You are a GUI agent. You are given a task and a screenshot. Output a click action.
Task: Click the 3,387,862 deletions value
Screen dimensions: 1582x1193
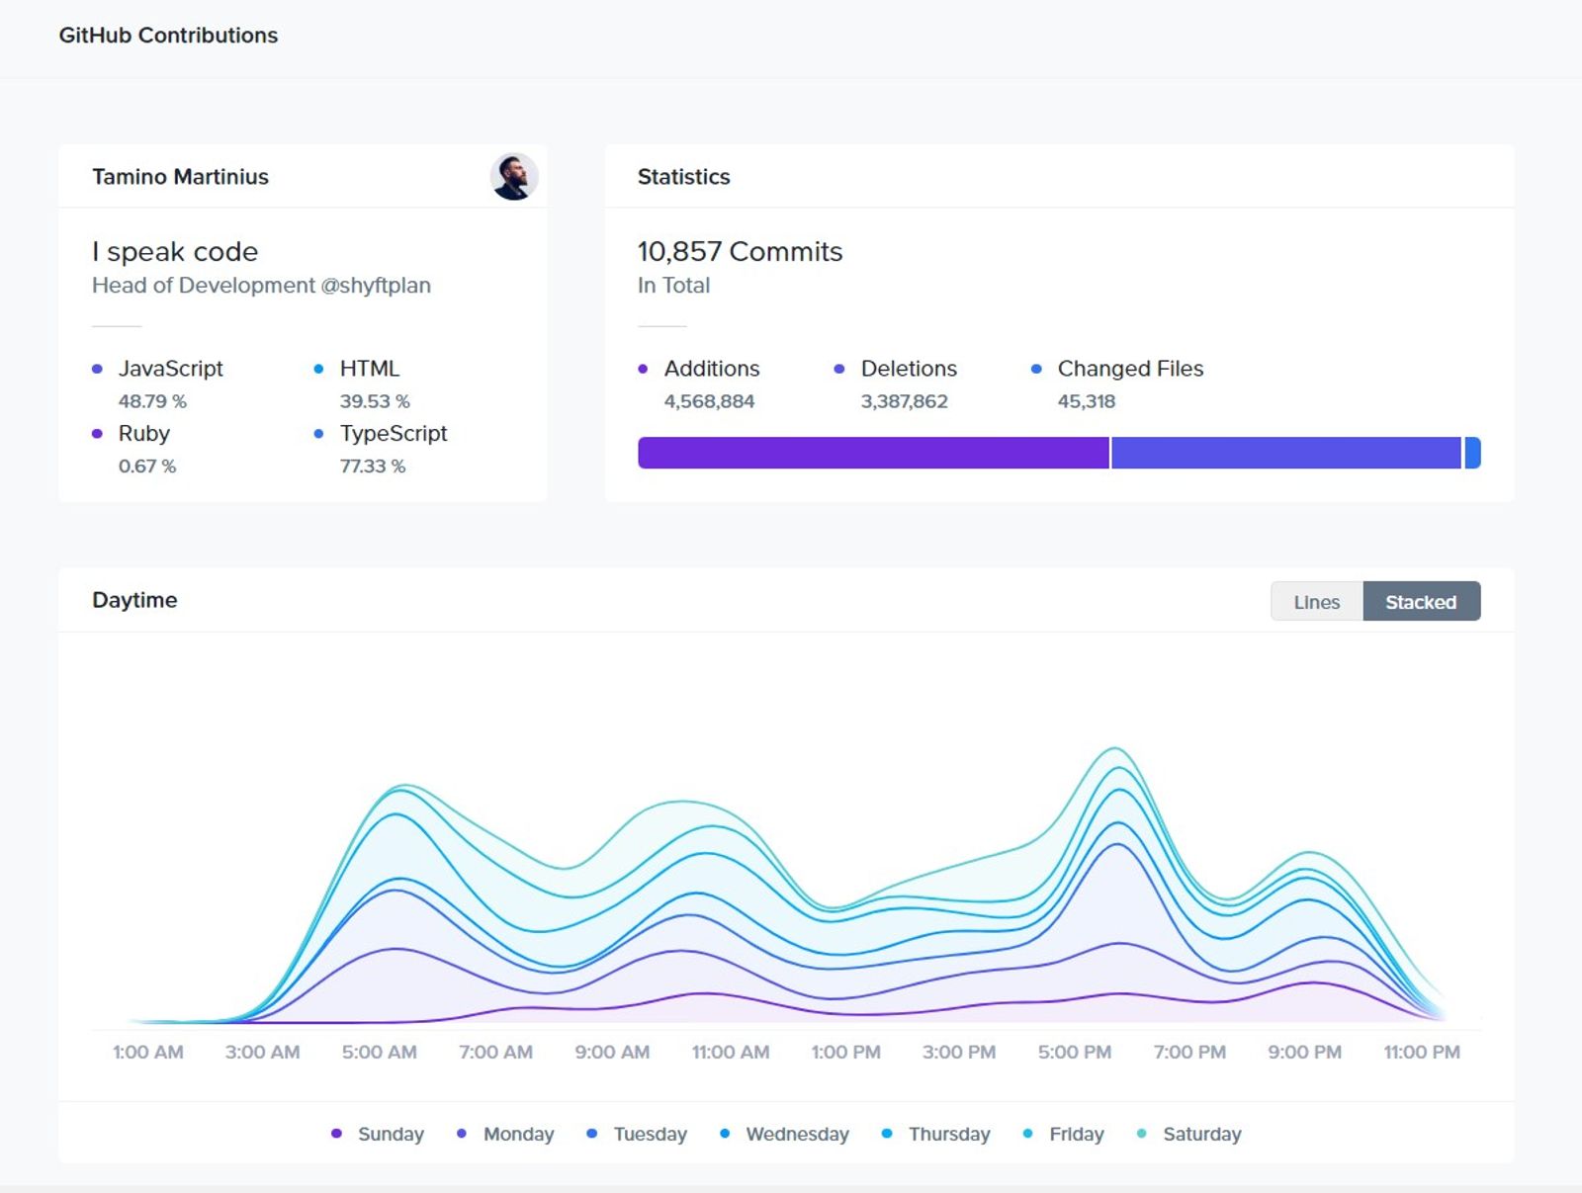pos(904,401)
